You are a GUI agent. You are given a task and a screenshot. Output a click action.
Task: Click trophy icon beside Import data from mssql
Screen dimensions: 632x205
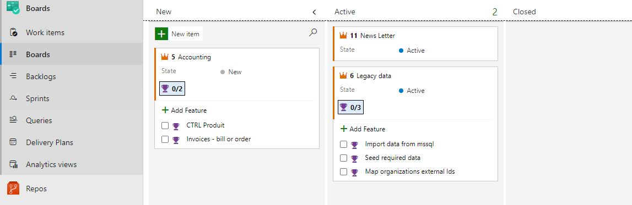(355, 145)
